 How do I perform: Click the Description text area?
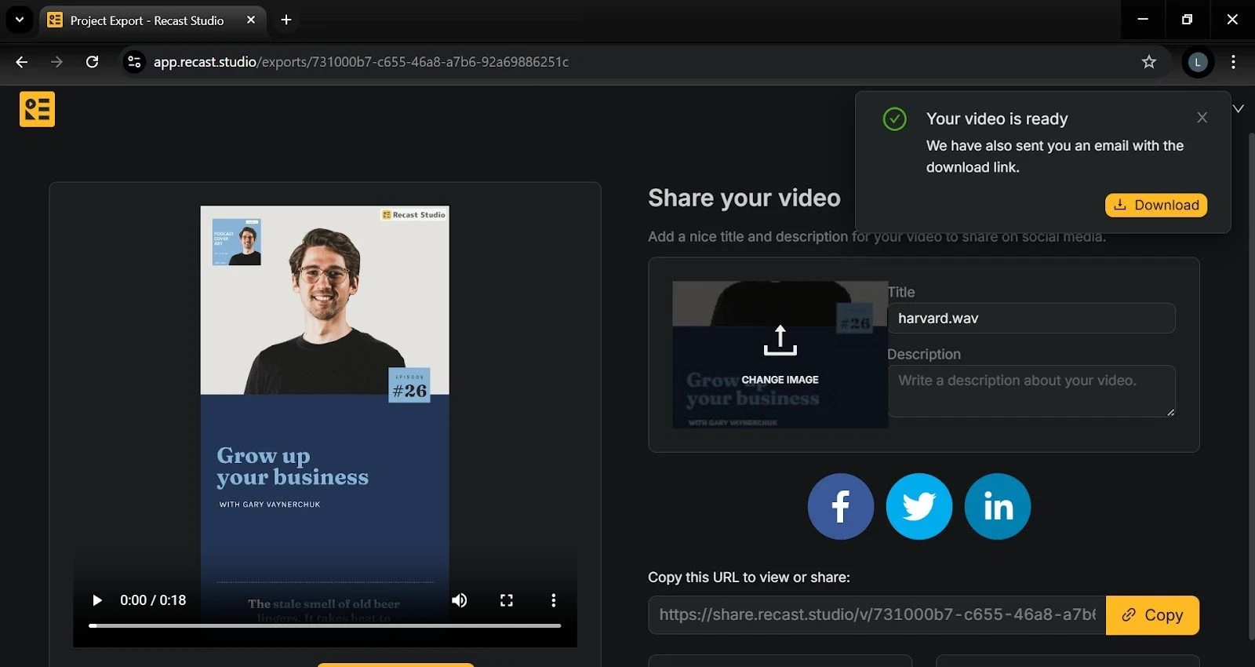pyautogui.click(x=1031, y=391)
